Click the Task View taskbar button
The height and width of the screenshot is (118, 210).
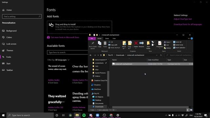click(63, 115)
